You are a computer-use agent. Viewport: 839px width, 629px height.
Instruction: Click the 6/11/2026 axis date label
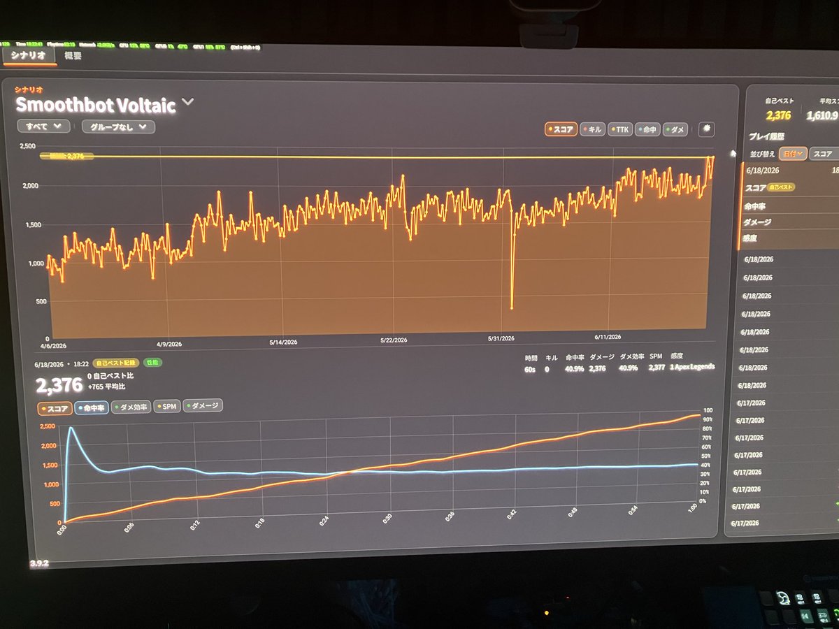tap(608, 337)
